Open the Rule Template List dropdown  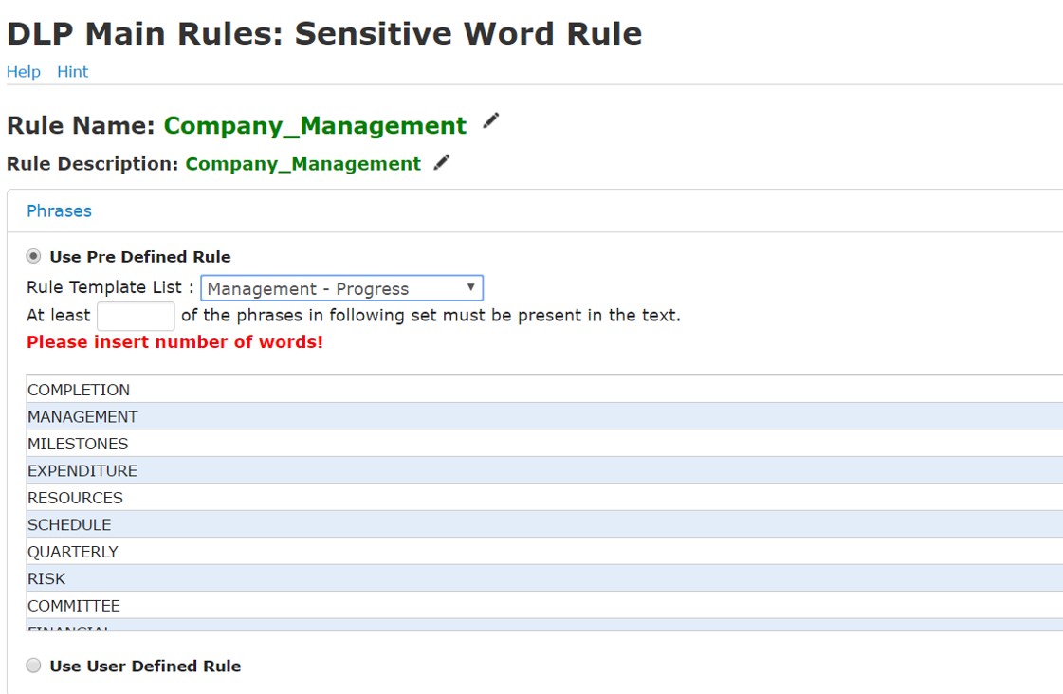[x=341, y=288]
